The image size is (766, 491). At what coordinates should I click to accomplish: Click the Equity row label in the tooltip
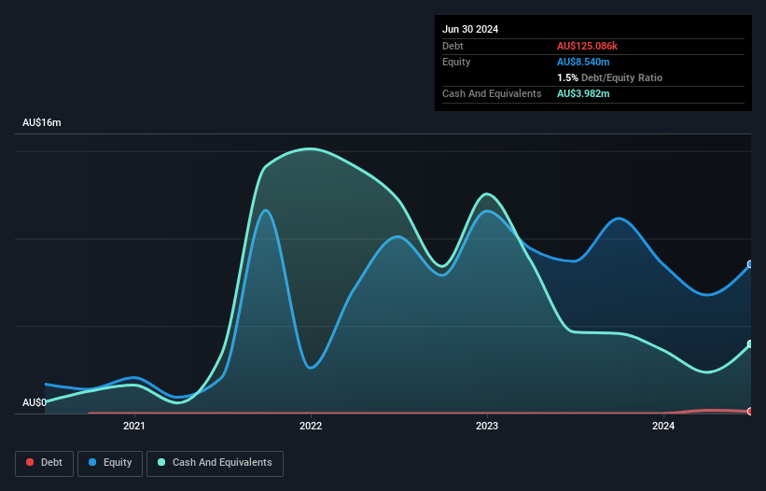[456, 62]
